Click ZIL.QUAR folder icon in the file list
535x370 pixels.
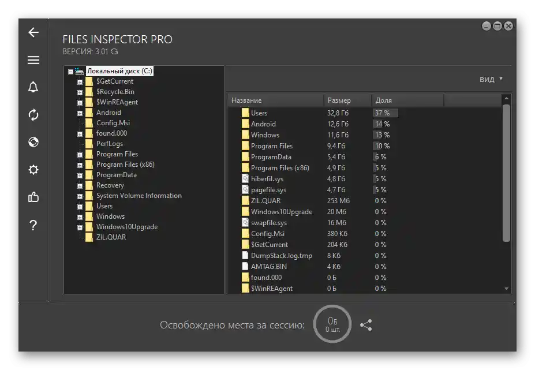(245, 201)
